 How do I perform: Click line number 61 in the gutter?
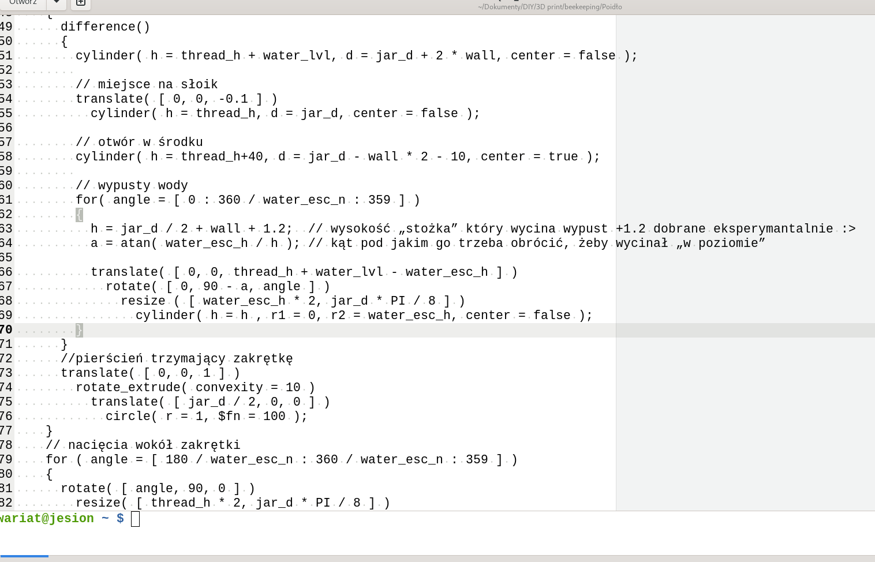[x=6, y=200]
